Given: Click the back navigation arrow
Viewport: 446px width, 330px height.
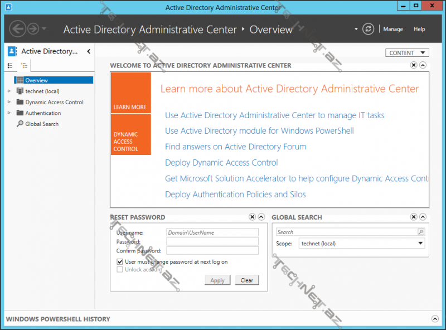Looking at the screenshot, I should point(18,29).
